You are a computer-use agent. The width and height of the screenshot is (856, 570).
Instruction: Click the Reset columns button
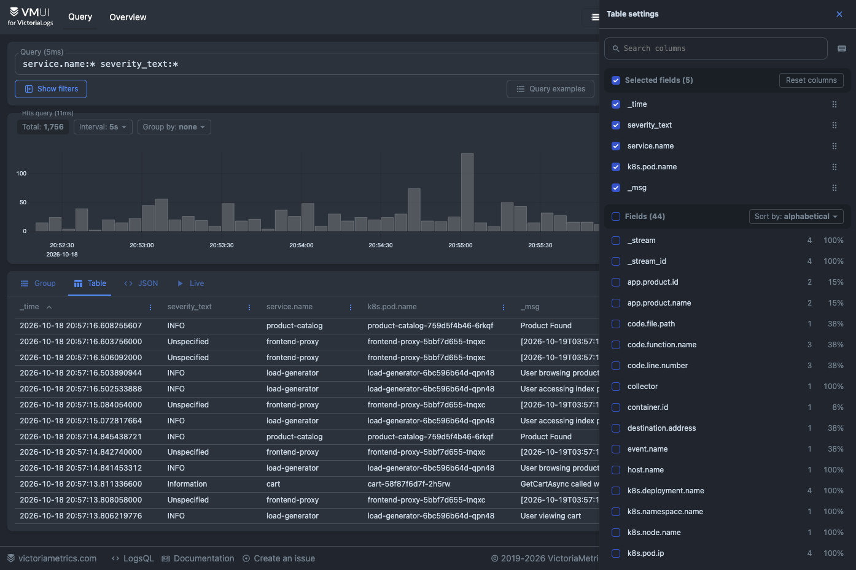811,80
